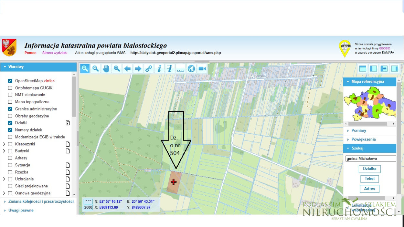Open the Pomoc link
404x227 pixels.
click(x=30, y=53)
